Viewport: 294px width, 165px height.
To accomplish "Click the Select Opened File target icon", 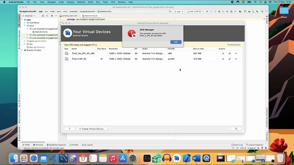I will click(x=43, y=16).
